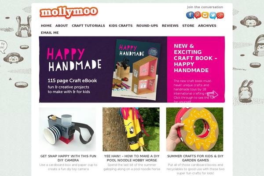Open the Round-Ups section
Screen dimensions: 264x176
(x=147, y=26)
